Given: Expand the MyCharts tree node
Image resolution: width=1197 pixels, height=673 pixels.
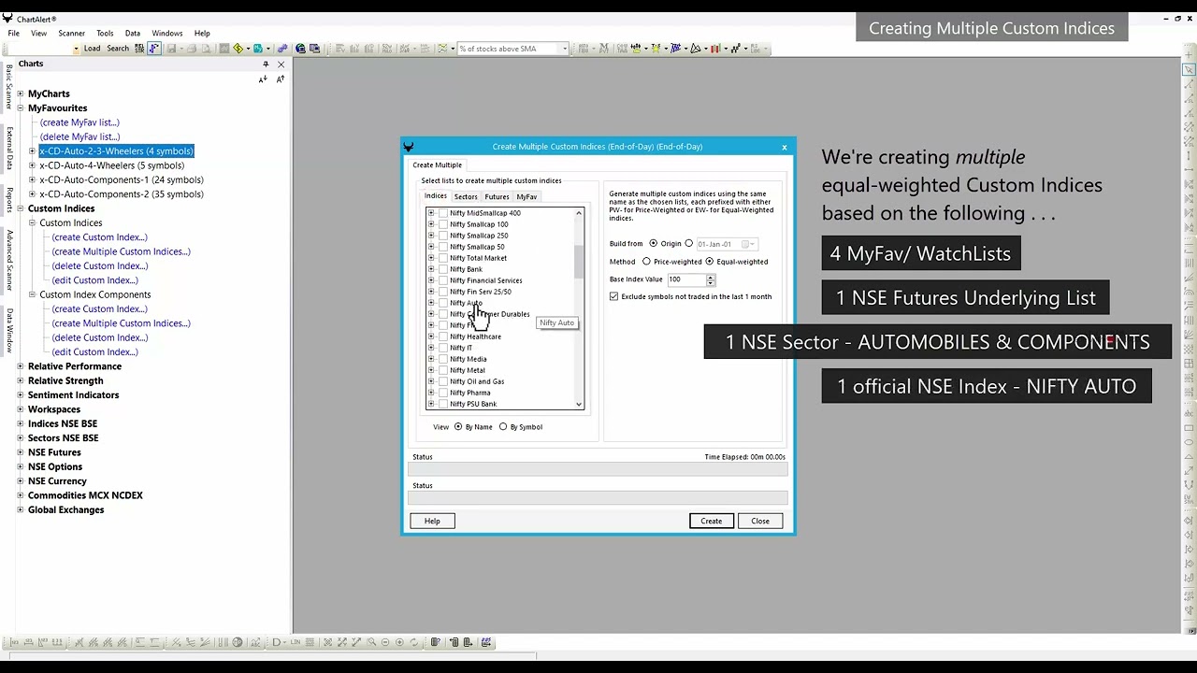Looking at the screenshot, I should pyautogui.click(x=20, y=93).
